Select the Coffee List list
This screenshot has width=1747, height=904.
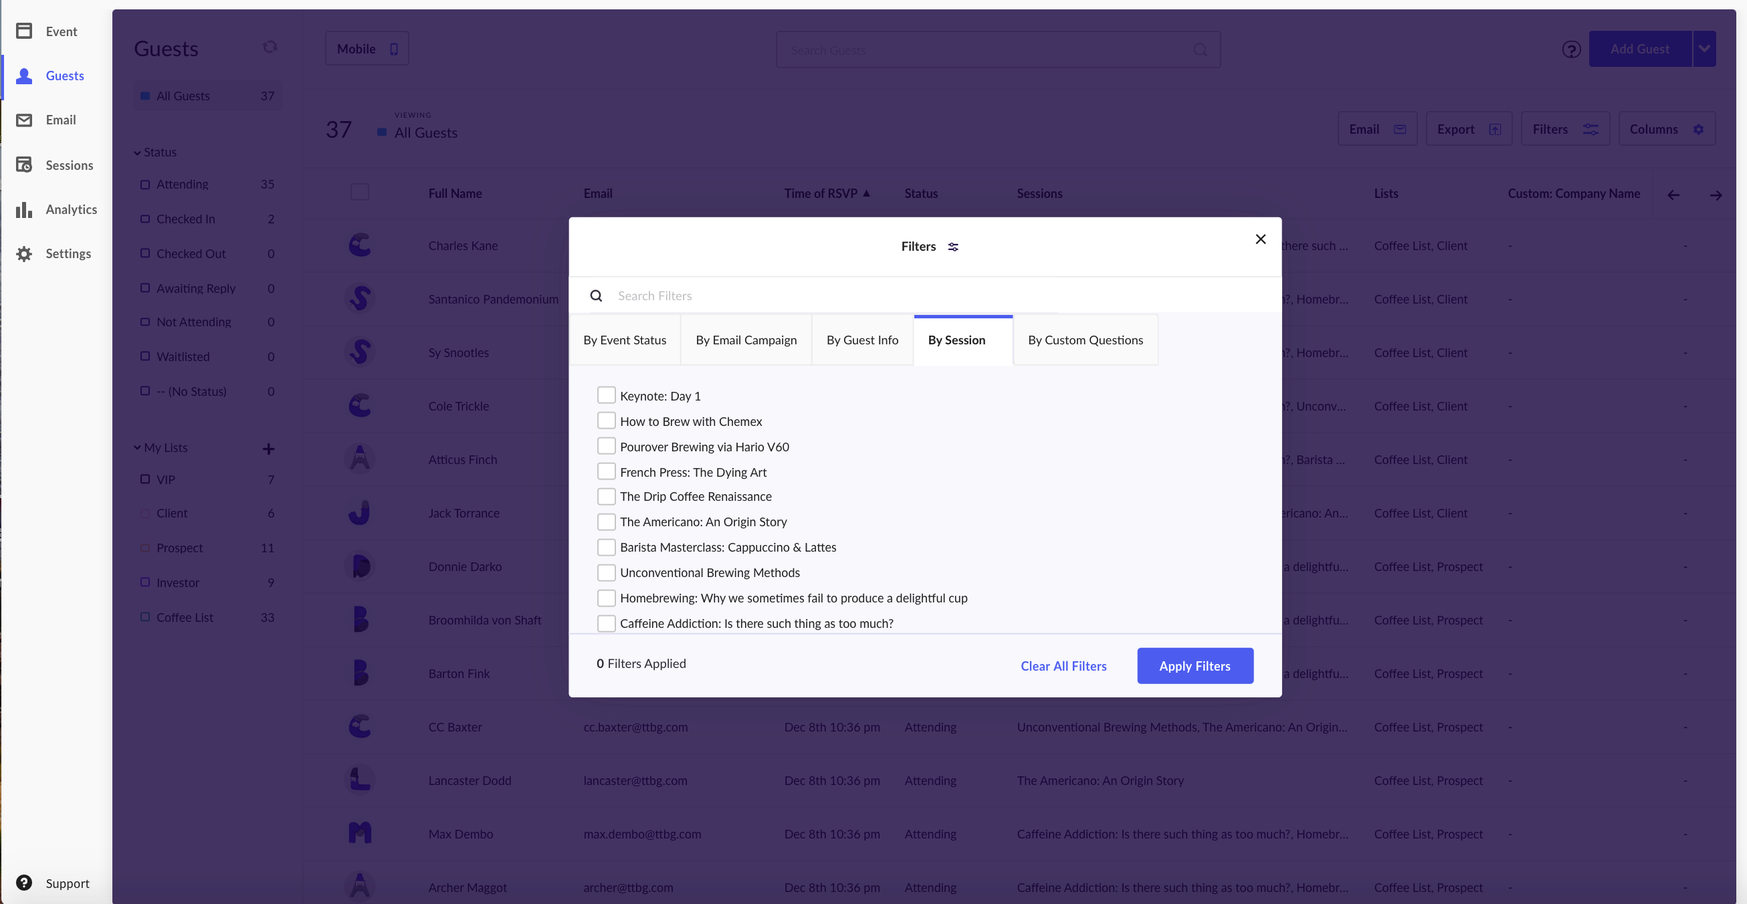207,617
